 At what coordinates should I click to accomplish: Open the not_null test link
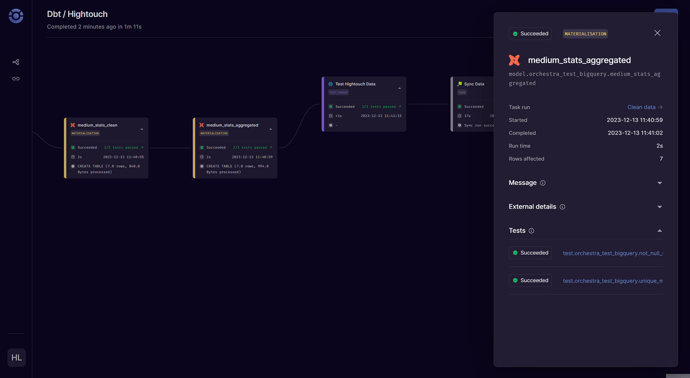pos(613,253)
